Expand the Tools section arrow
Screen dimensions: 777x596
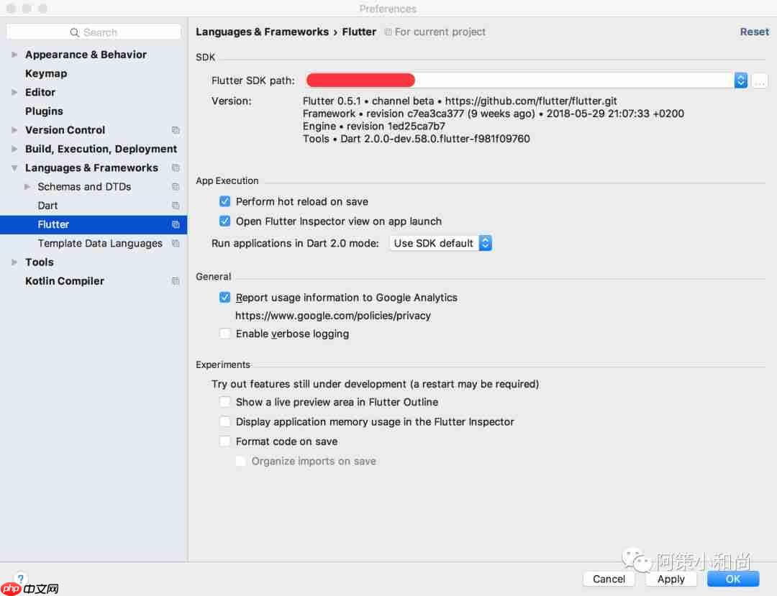click(x=14, y=262)
